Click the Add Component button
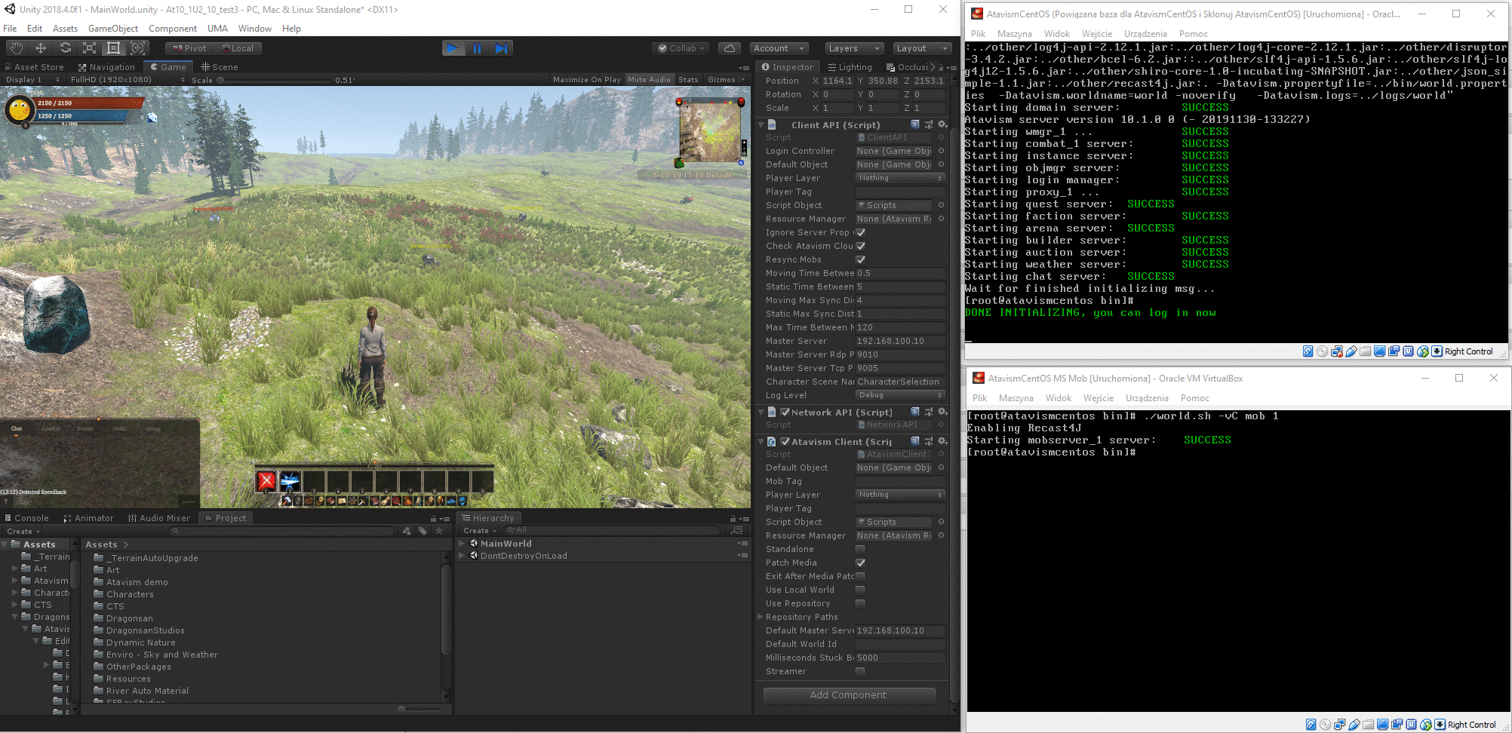The height and width of the screenshot is (733, 1512). [x=849, y=695]
